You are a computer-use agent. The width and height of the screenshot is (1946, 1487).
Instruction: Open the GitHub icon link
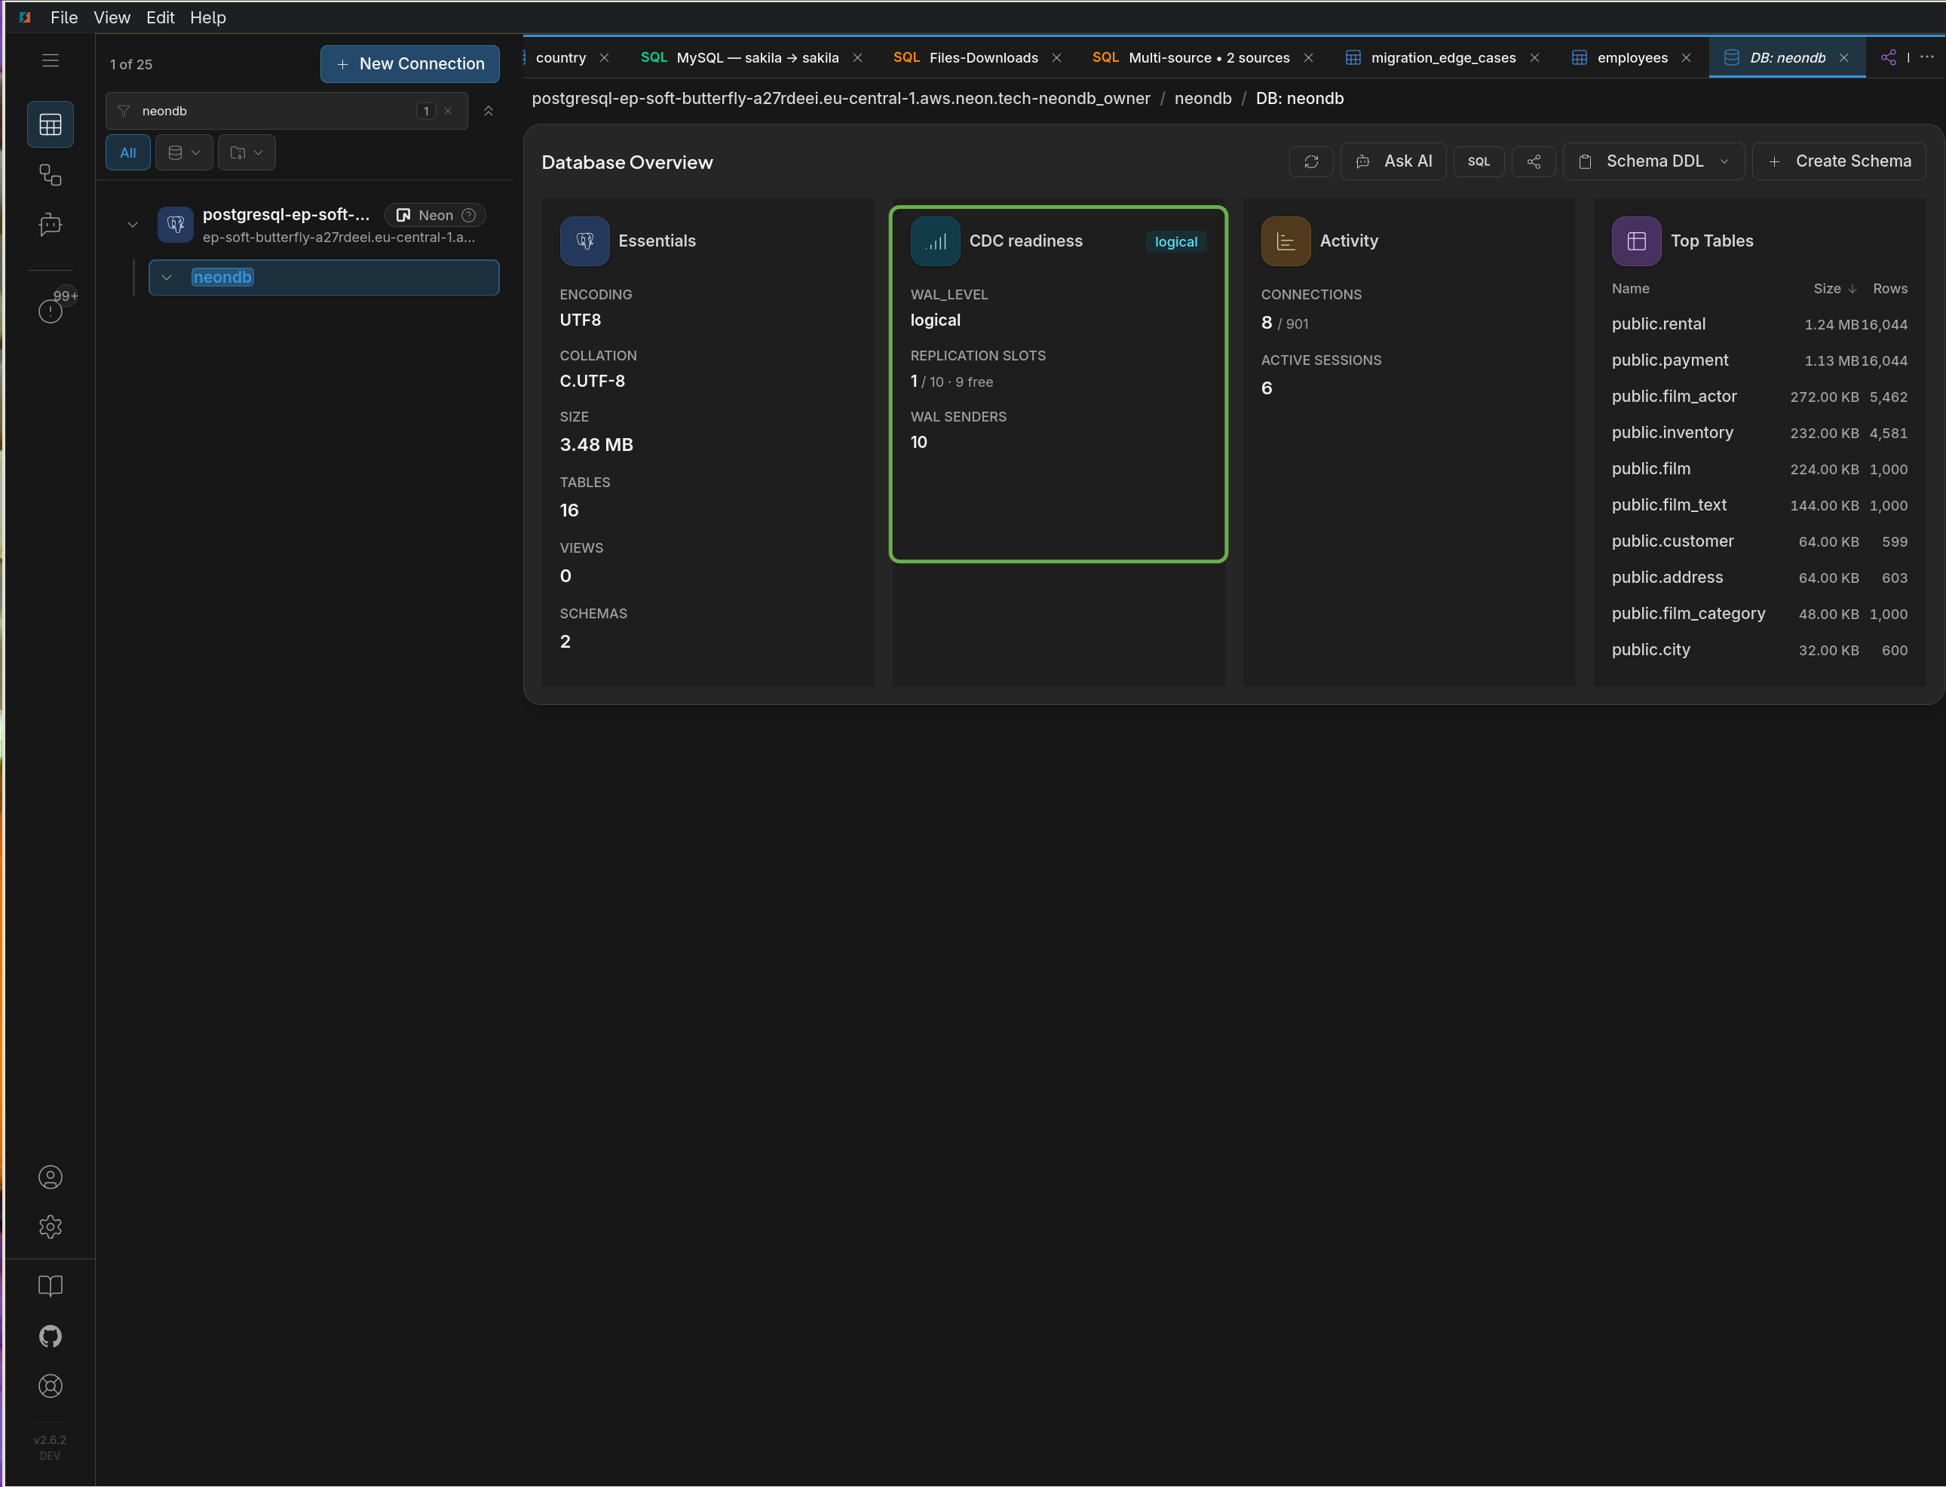point(51,1336)
